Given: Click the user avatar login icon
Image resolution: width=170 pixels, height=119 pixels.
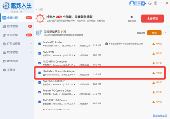Looking at the screenshot, I should click(132, 3).
